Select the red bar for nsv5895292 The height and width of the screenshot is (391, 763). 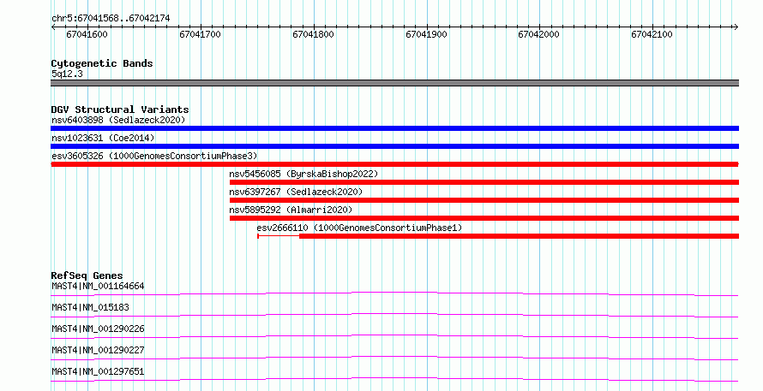coord(484,218)
